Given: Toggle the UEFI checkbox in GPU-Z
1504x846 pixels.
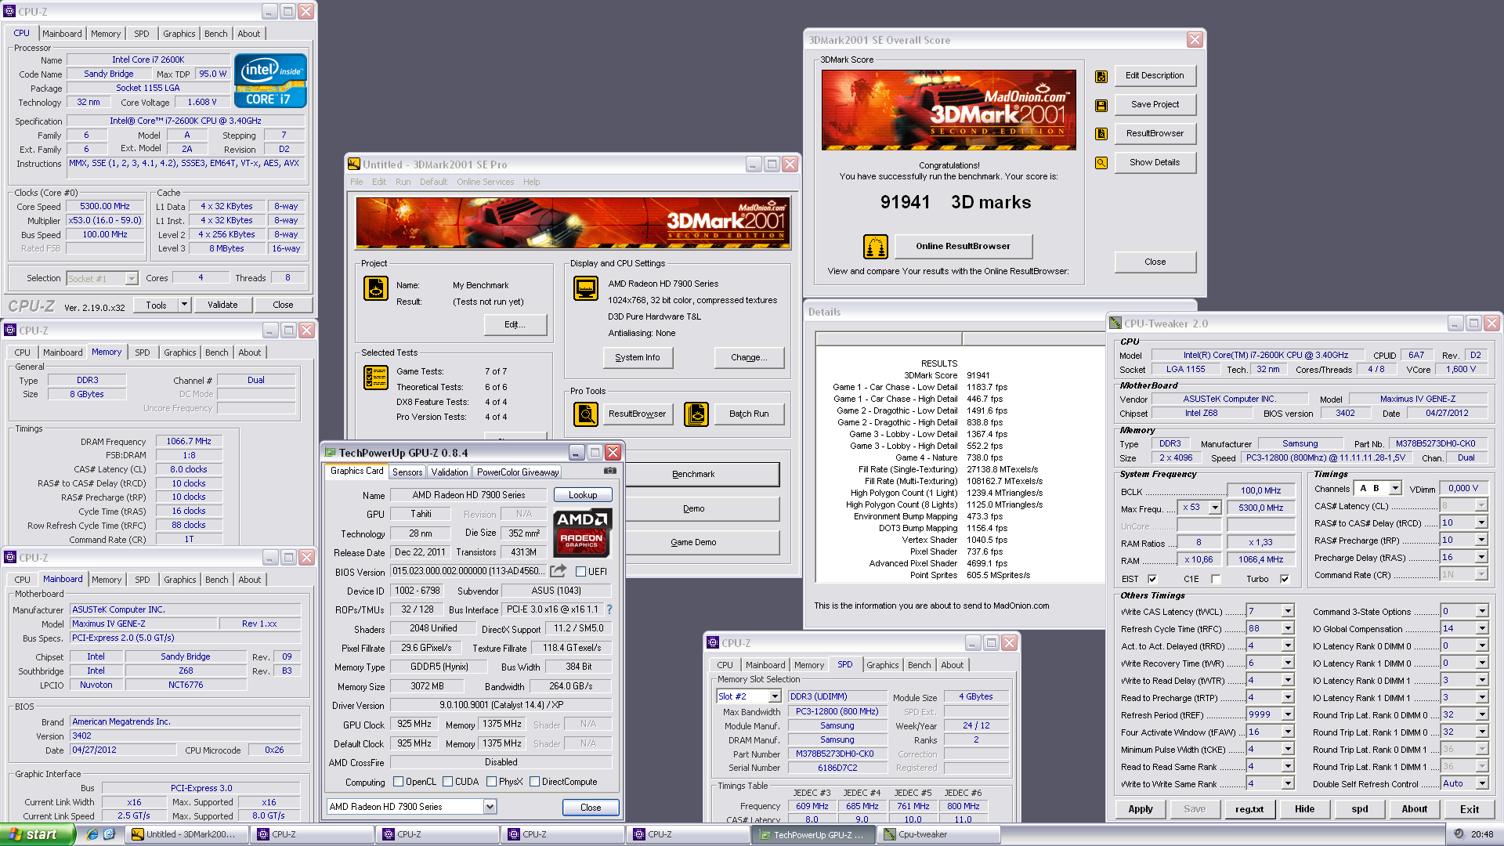Looking at the screenshot, I should pos(581,572).
